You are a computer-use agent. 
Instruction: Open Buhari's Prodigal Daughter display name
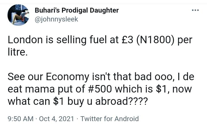[x=77, y=10]
